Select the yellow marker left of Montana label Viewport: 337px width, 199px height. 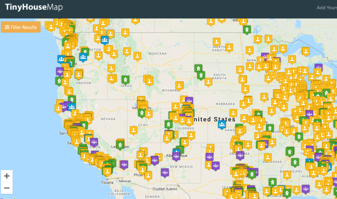(x=137, y=56)
